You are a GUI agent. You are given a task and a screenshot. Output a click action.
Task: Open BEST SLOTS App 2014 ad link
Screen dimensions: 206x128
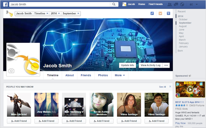pyautogui.click(x=189, y=102)
